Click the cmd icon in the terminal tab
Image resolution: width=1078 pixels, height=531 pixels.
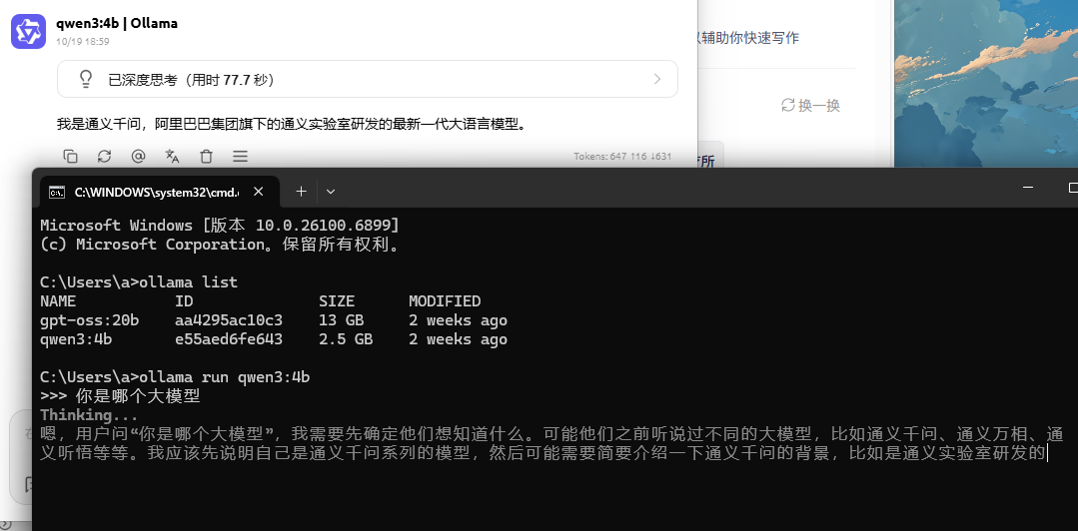(x=56, y=193)
